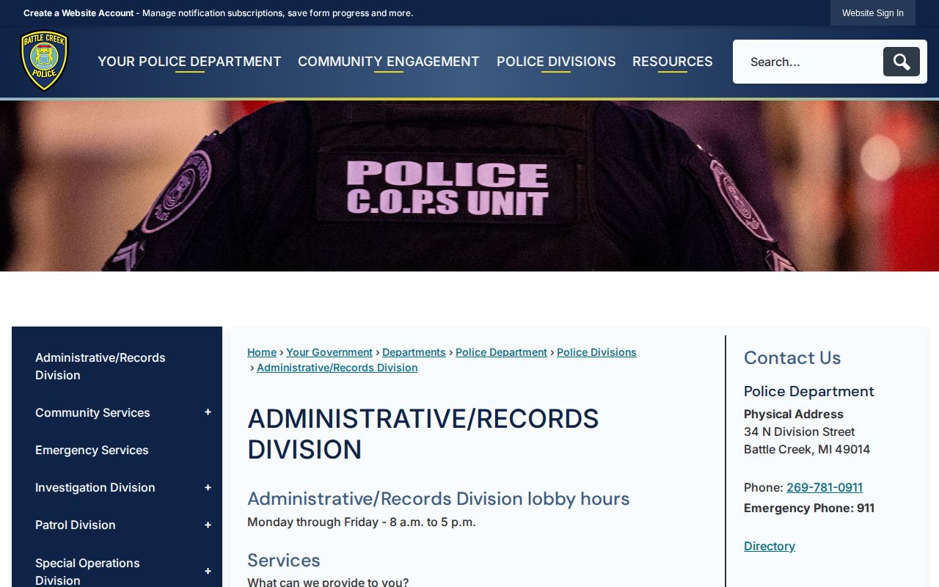
Task: Open Your Government breadcrumb link
Action: [329, 352]
